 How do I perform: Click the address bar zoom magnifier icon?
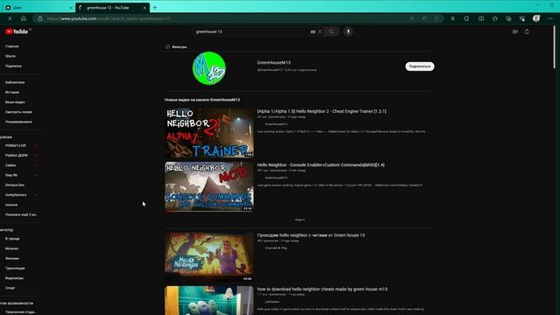point(411,18)
